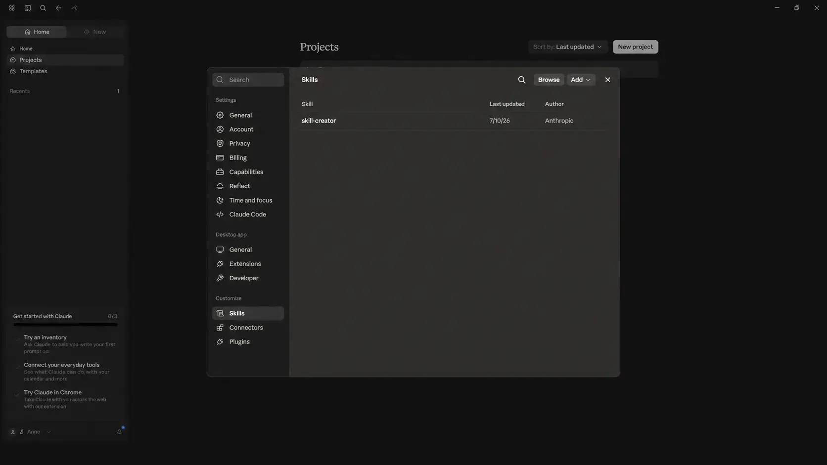Click the Claude Code brackets icon
The image size is (827, 465).
(x=220, y=214)
